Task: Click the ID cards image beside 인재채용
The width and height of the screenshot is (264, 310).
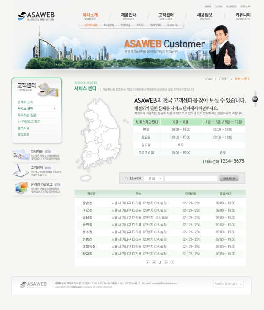Action: click(x=21, y=155)
